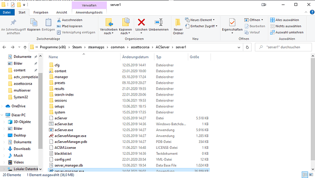Go back with the left arrow
This screenshot has height=178, width=315.
4,47
